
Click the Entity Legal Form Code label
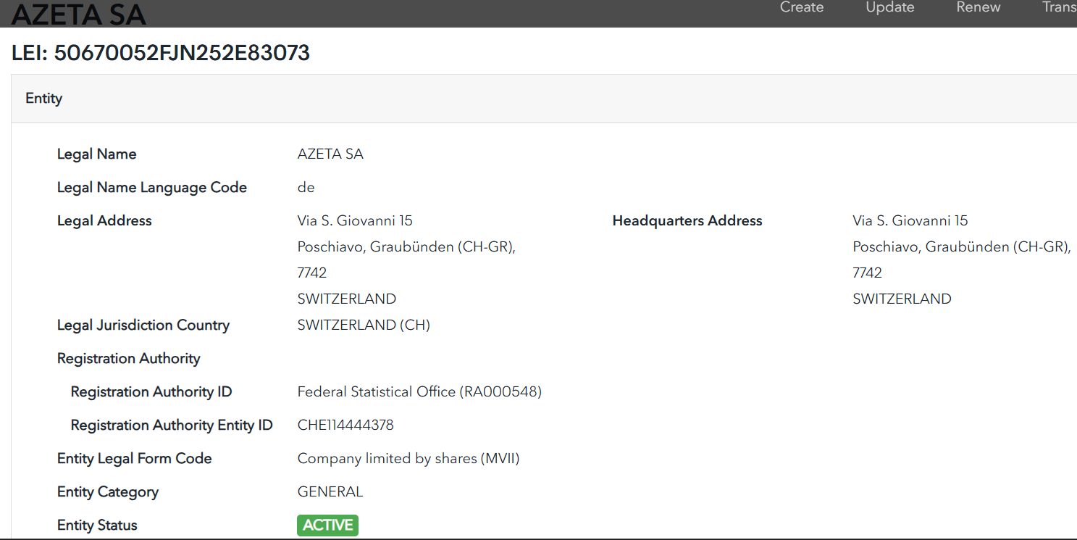tap(134, 459)
